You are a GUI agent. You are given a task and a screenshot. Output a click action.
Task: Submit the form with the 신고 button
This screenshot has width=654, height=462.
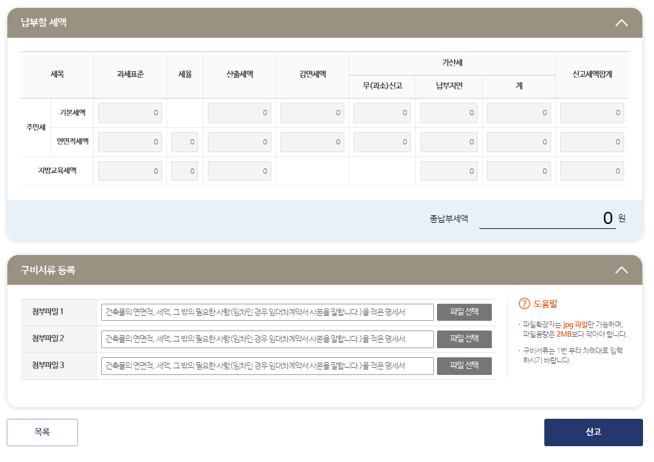pyautogui.click(x=593, y=432)
